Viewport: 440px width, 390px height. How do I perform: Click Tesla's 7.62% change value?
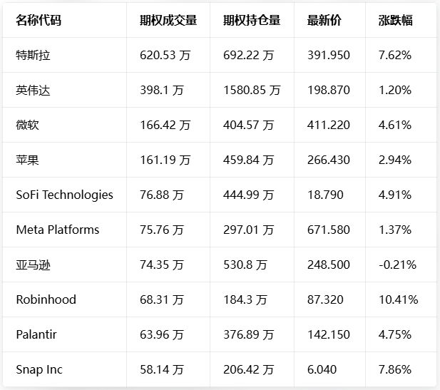(395, 55)
